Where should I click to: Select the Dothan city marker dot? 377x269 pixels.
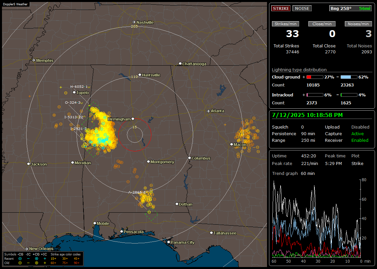[x=177, y=204]
